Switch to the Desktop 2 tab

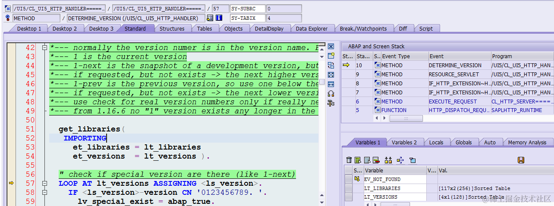coord(65,28)
